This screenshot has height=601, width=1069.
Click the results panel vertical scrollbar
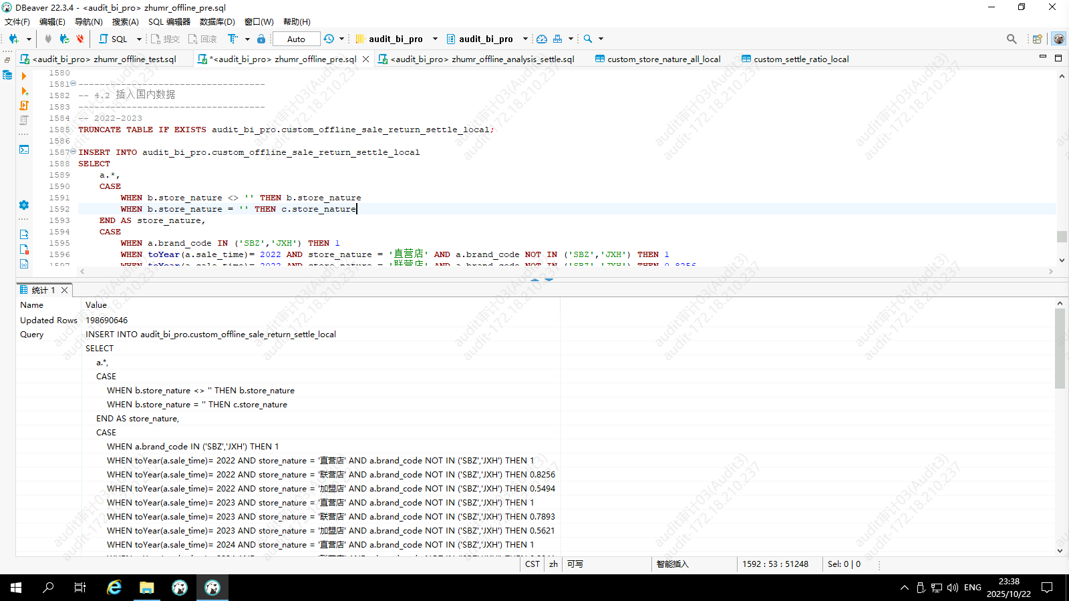[1060, 347]
